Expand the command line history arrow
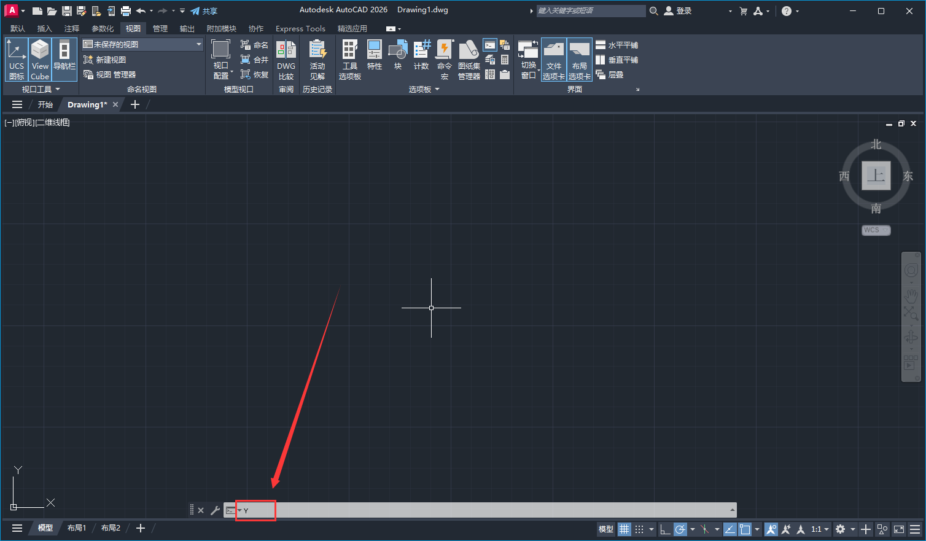Screen dimensions: 926x541 click(732, 510)
